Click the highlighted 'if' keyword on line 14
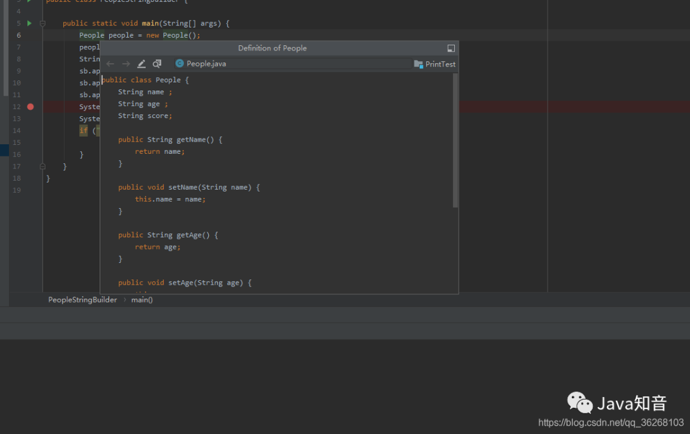Screen dimensions: 690x434 (x=84, y=131)
